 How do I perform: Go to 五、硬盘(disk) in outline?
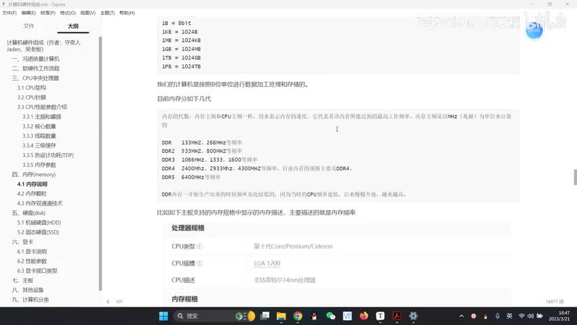pos(28,213)
